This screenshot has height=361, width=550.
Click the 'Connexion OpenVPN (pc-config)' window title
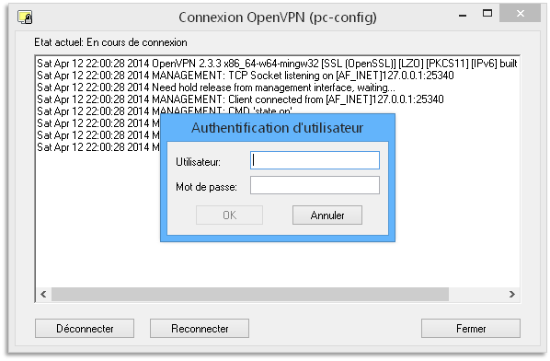[278, 17]
